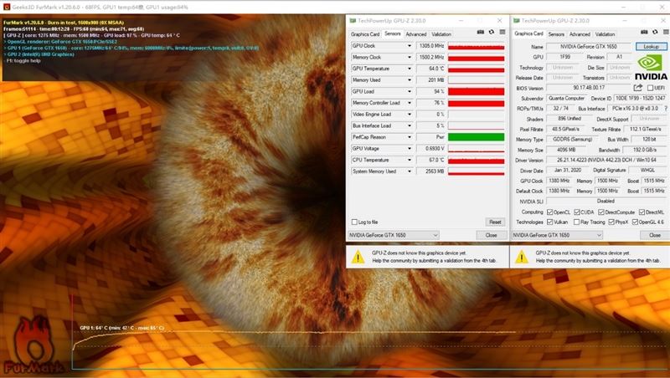
Task: Click the NVIDIA logo in the Graphics Card window
Action: point(651,68)
